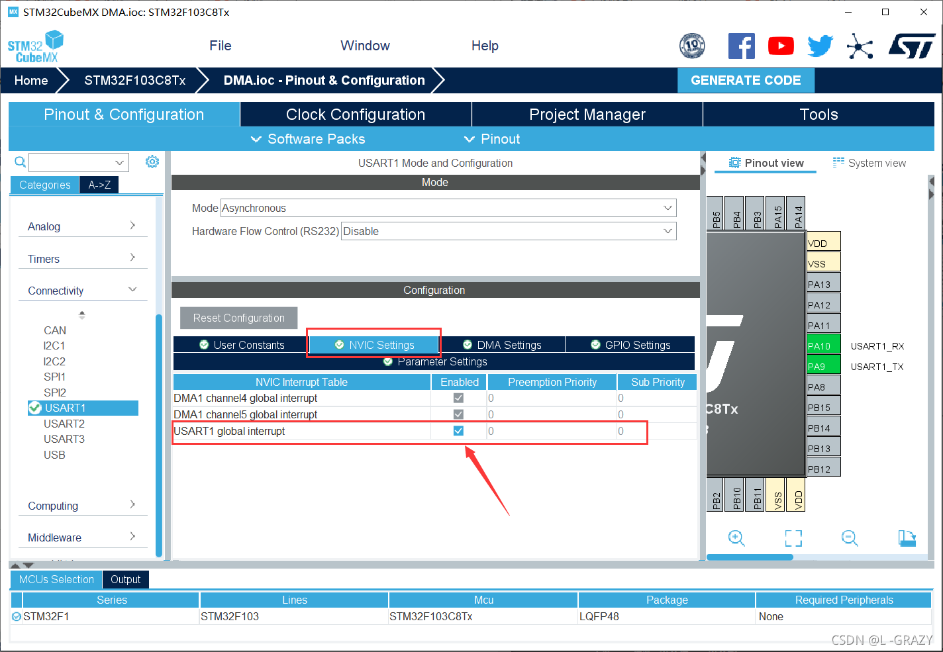Select the PA13 pin on chip
This screenshot has height=652, width=943.
[824, 284]
